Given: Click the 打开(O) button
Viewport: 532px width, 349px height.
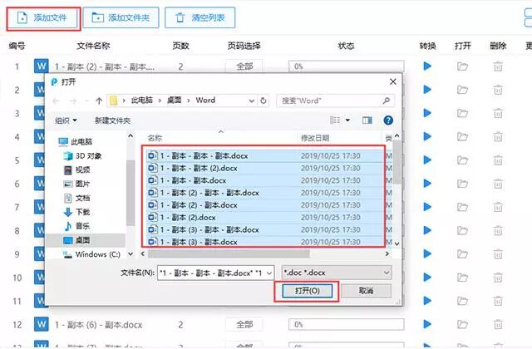Looking at the screenshot, I should pos(307,291).
